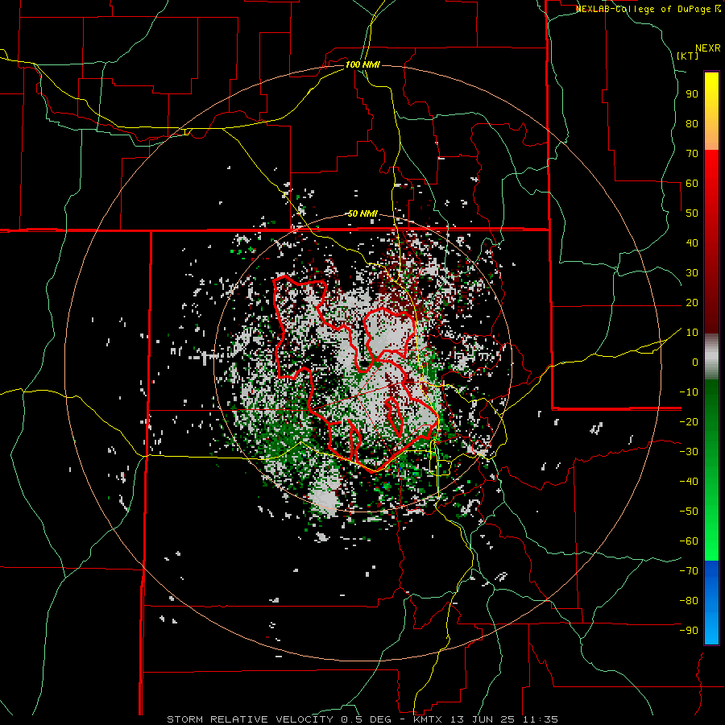Click the 90 value on the velocity scale
The image size is (725, 725).
(692, 94)
